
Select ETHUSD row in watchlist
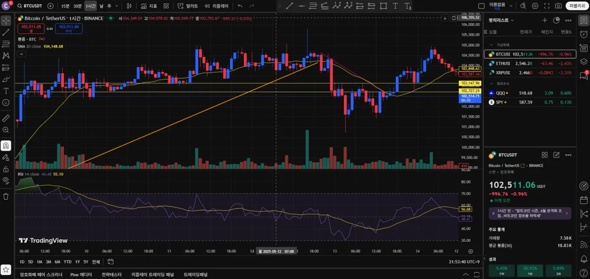(530, 63)
